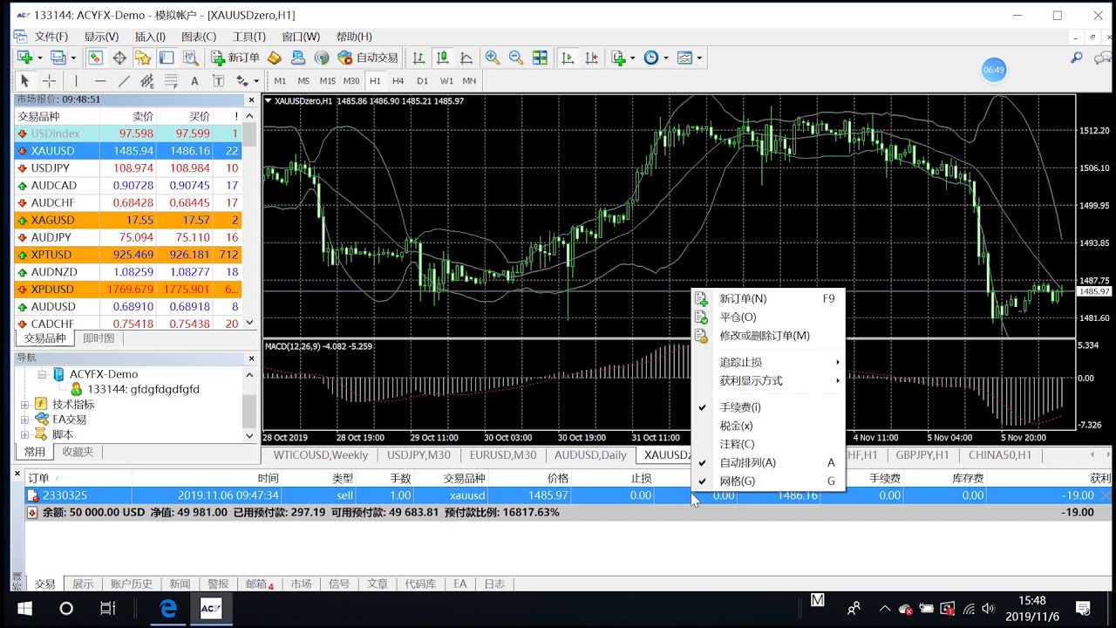This screenshot has height=628, width=1116.
Task: Open the 图表(C) menu
Action: (x=199, y=37)
